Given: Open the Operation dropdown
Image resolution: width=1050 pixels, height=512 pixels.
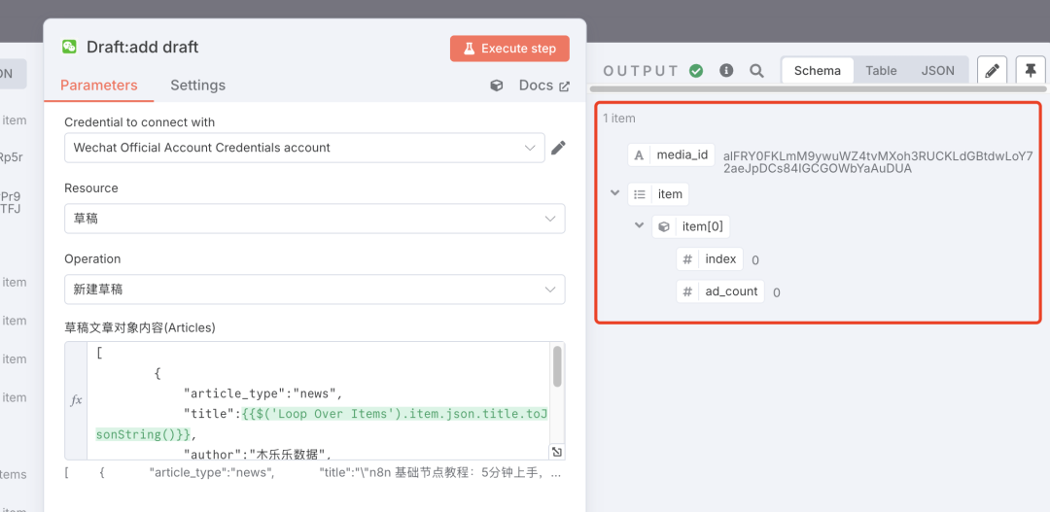Looking at the screenshot, I should pos(315,290).
